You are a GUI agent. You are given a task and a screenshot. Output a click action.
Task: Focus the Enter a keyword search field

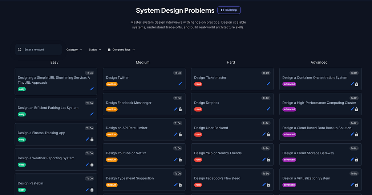click(x=39, y=49)
